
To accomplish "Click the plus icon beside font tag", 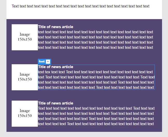I will 48,61.
